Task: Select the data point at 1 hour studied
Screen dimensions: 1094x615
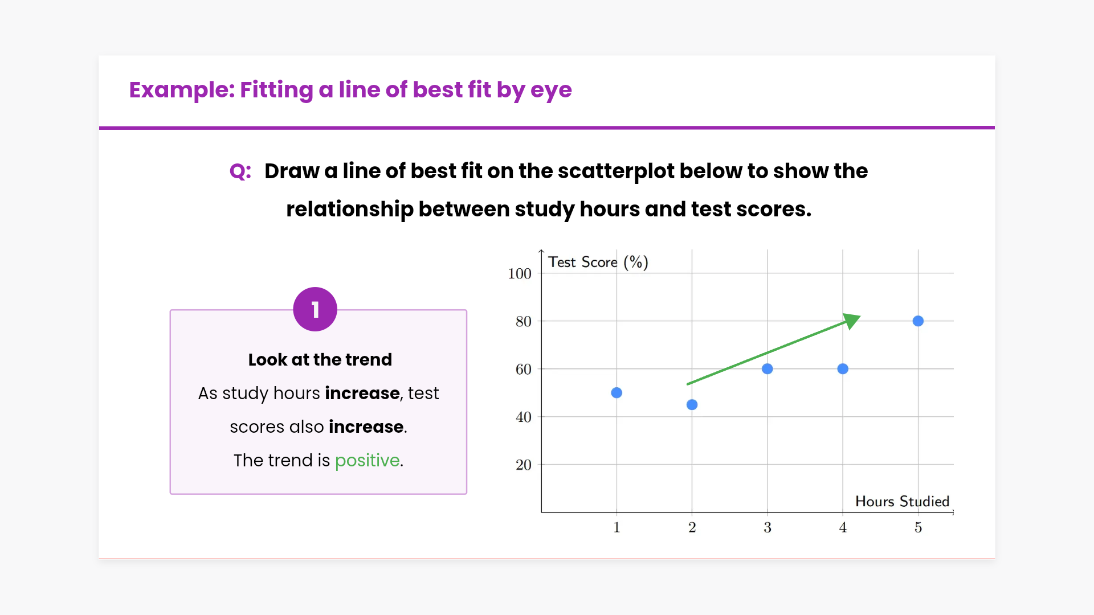Action: pos(617,393)
